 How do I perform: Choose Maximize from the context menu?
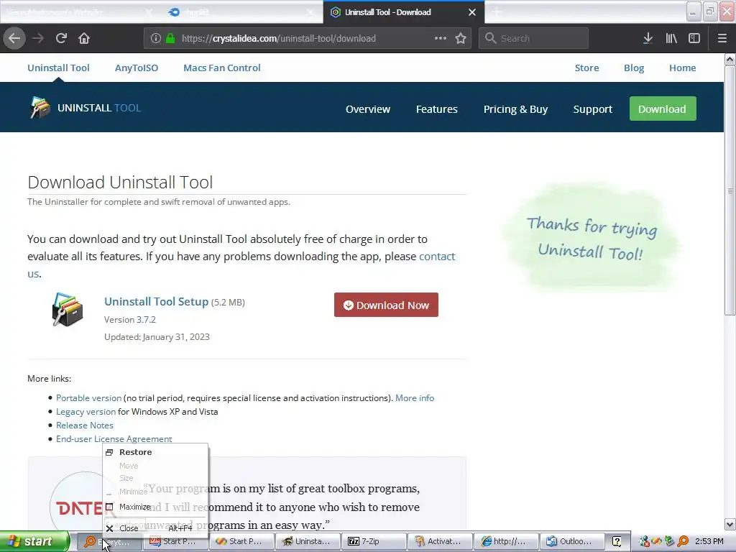[x=155, y=507]
